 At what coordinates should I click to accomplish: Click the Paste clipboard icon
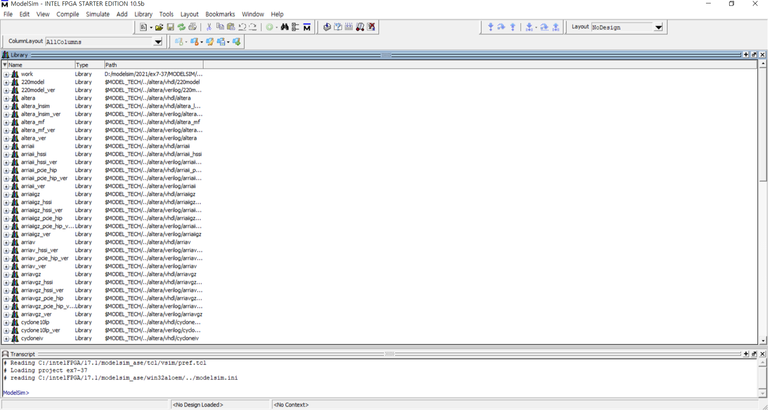[x=231, y=27]
